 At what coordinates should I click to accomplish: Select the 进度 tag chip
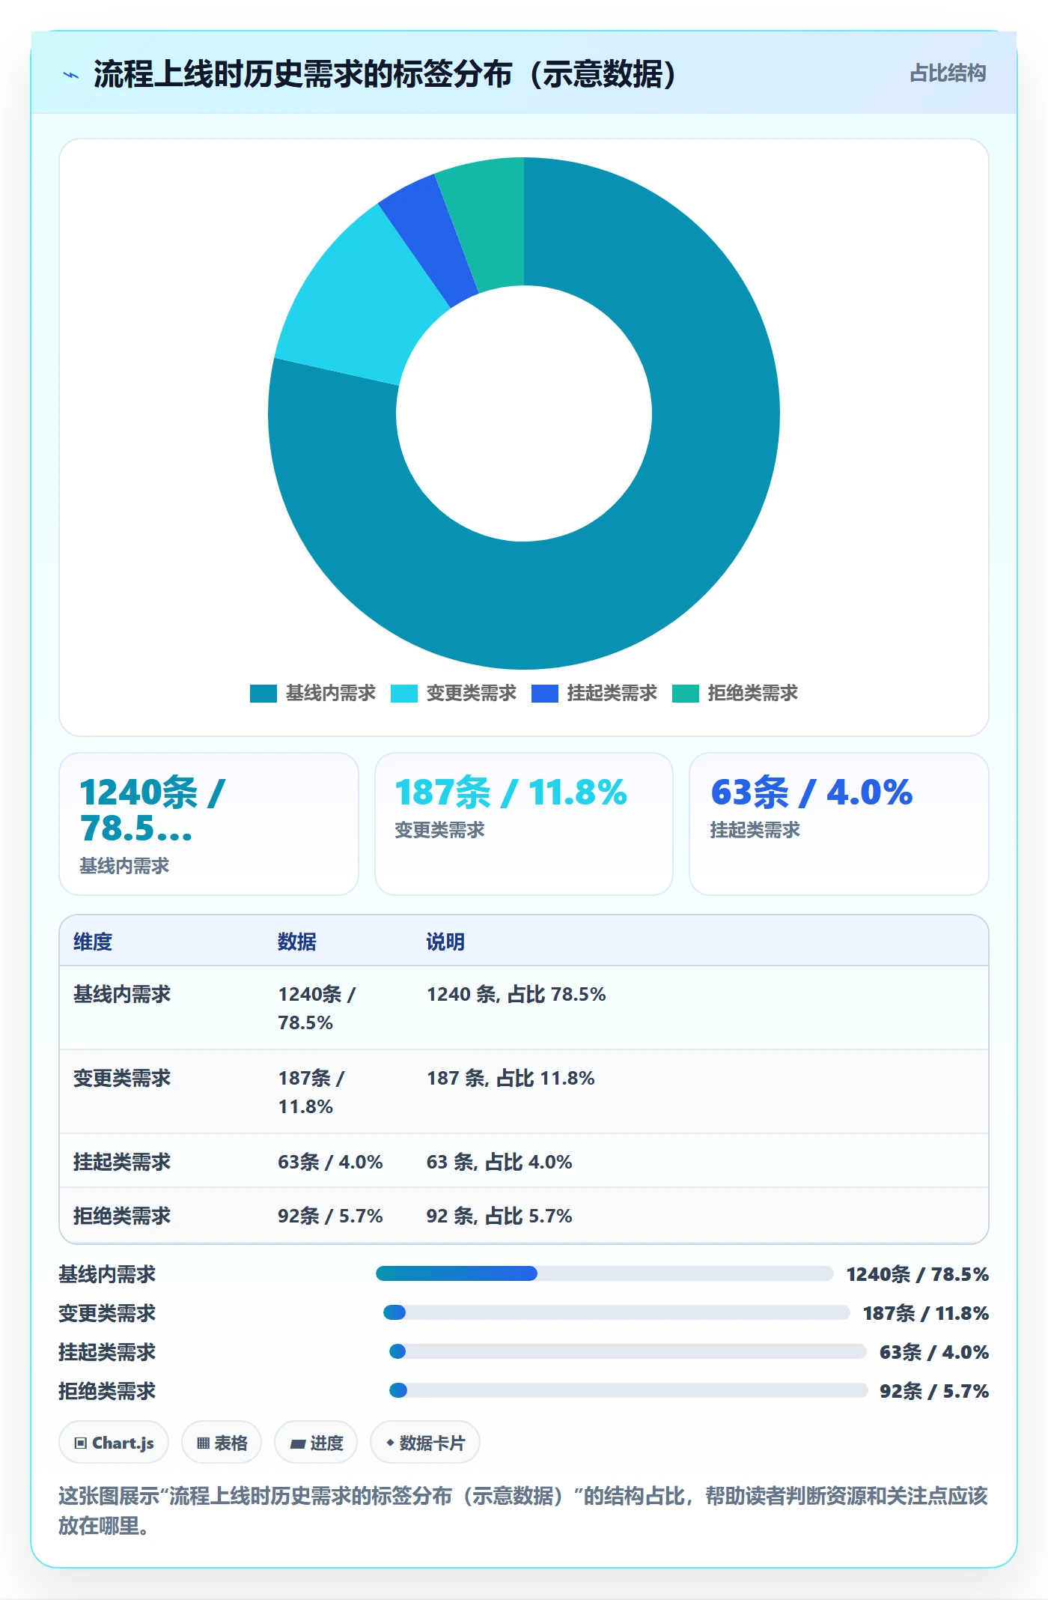(x=316, y=1443)
